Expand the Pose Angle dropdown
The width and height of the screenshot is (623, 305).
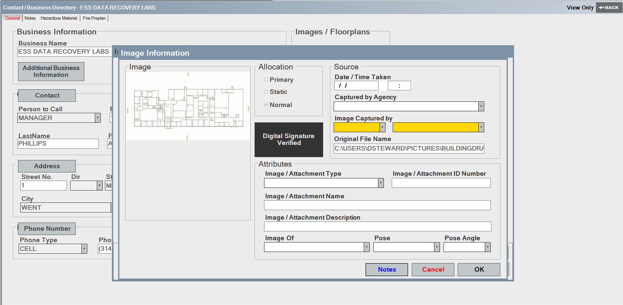pos(488,247)
